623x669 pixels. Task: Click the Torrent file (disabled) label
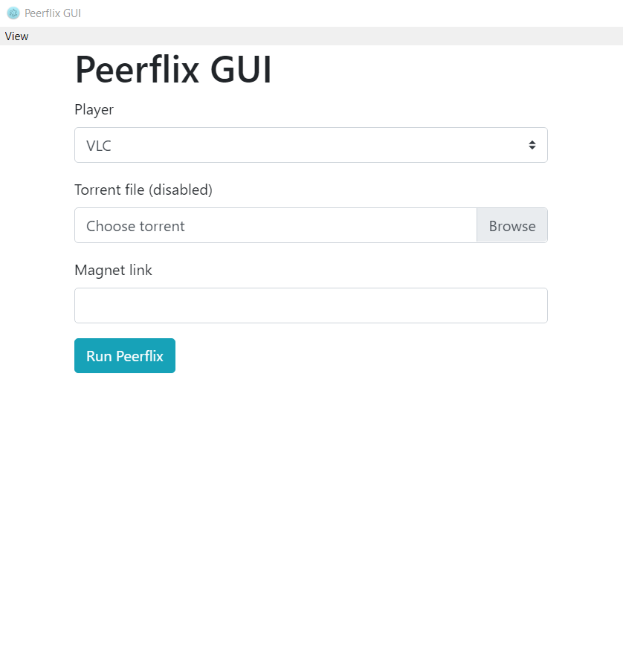(x=143, y=190)
